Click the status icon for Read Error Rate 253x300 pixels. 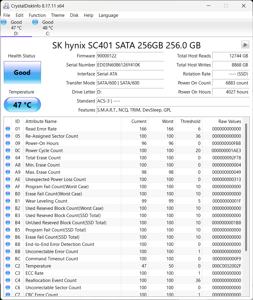8,129
